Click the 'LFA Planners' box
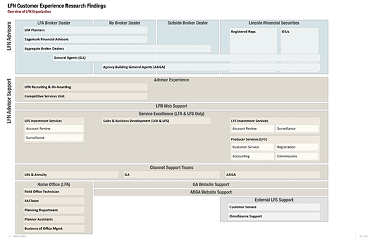This screenshot has height=242, width=377. pyautogui.click(x=85, y=30)
